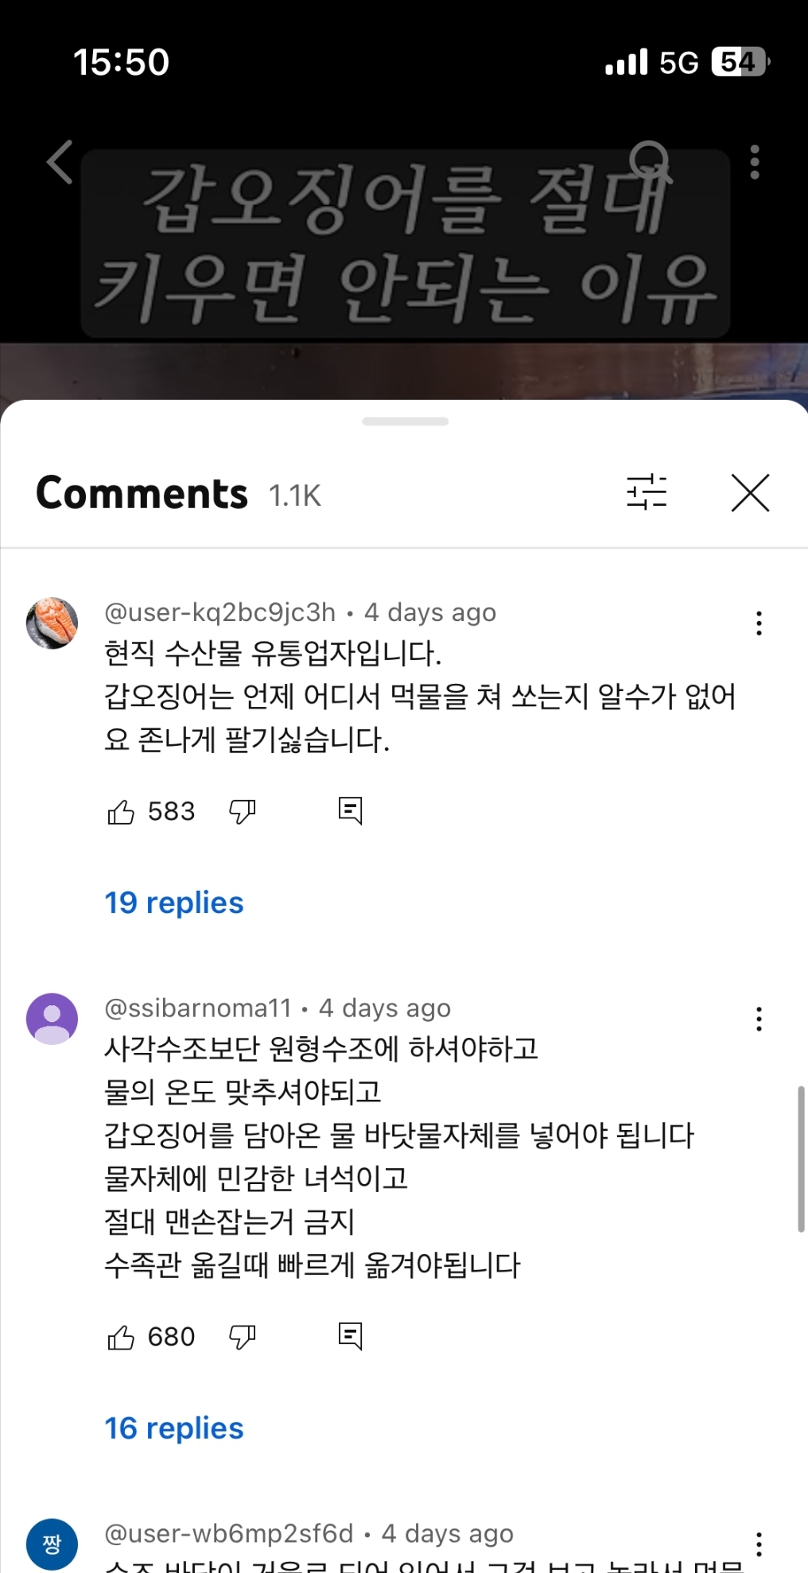This screenshot has width=808, height=1573.
Task: Expand the 16 replies thread
Action: pos(174,1428)
